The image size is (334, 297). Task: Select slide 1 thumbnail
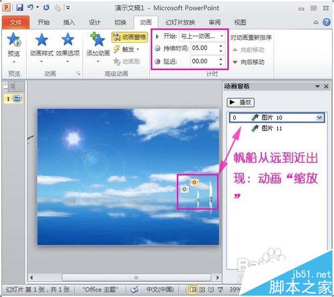(13, 99)
